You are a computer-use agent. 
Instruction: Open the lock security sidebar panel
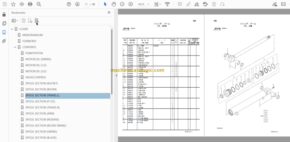(x=4, y=14)
